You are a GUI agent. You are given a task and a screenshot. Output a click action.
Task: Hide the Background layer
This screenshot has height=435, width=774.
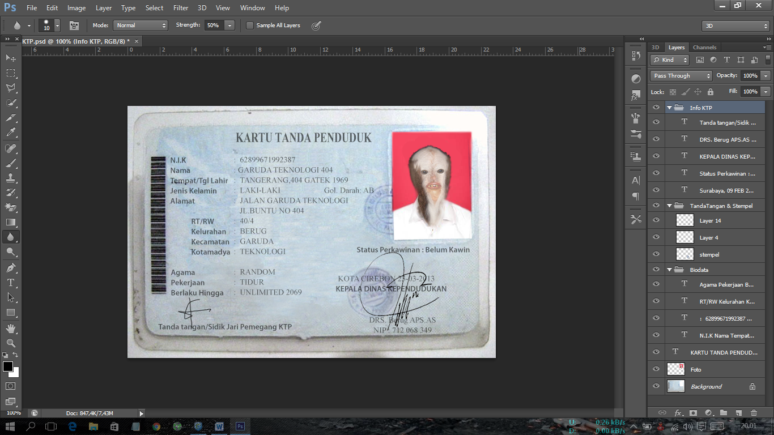(x=656, y=386)
